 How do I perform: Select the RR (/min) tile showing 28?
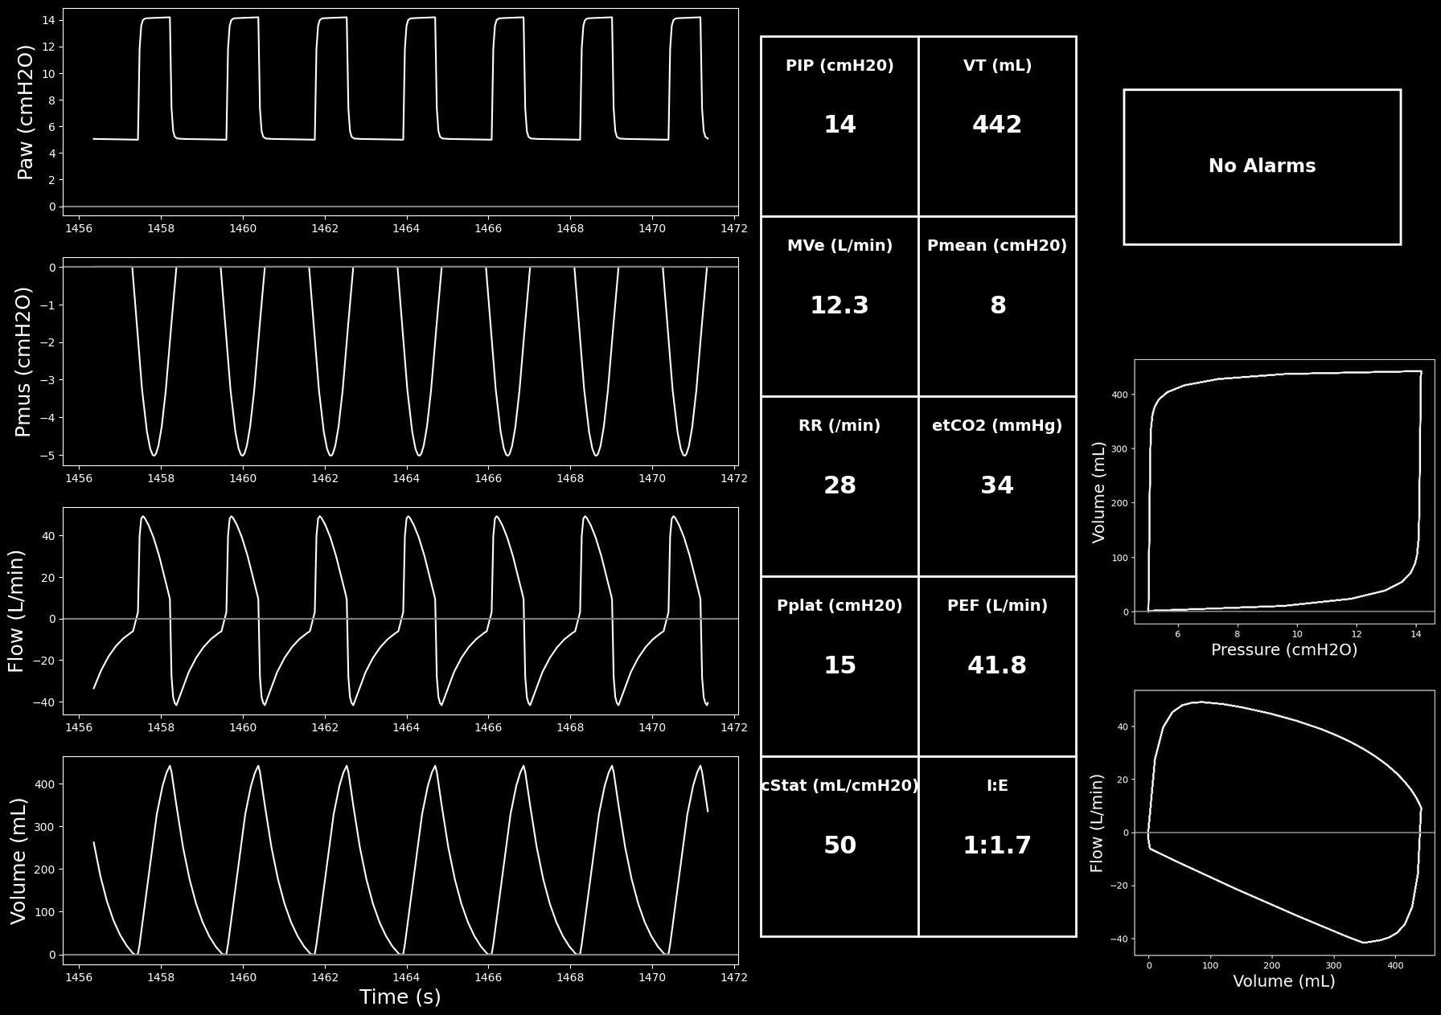pos(840,486)
